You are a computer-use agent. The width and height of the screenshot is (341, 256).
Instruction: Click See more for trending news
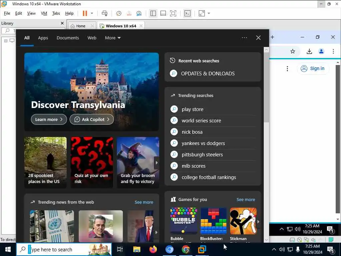click(144, 202)
